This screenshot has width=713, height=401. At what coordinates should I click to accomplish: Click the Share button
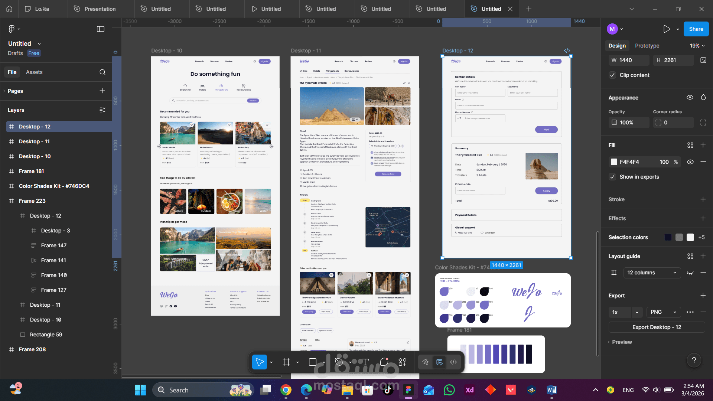click(696, 29)
